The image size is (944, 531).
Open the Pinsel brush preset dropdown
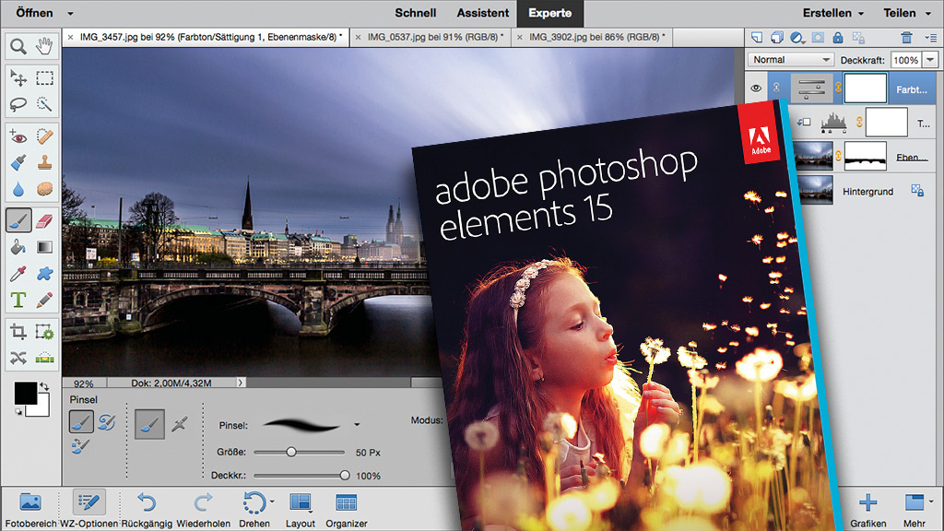coord(357,424)
